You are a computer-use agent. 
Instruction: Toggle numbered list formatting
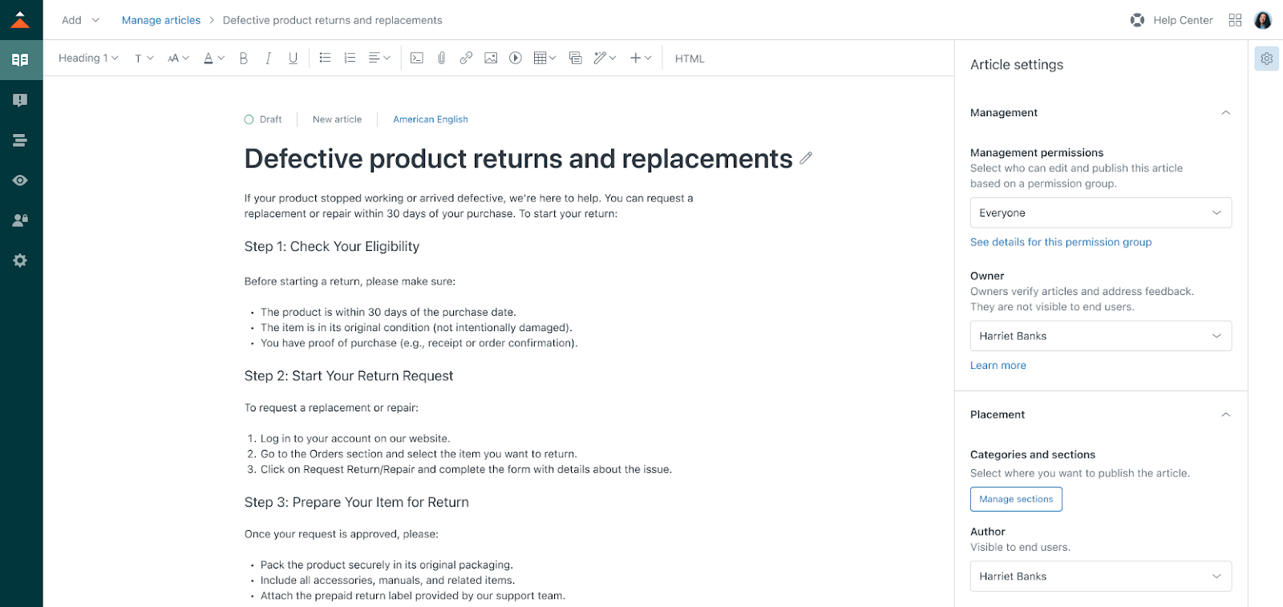350,58
